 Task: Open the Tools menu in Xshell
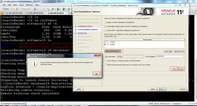(21, 5)
